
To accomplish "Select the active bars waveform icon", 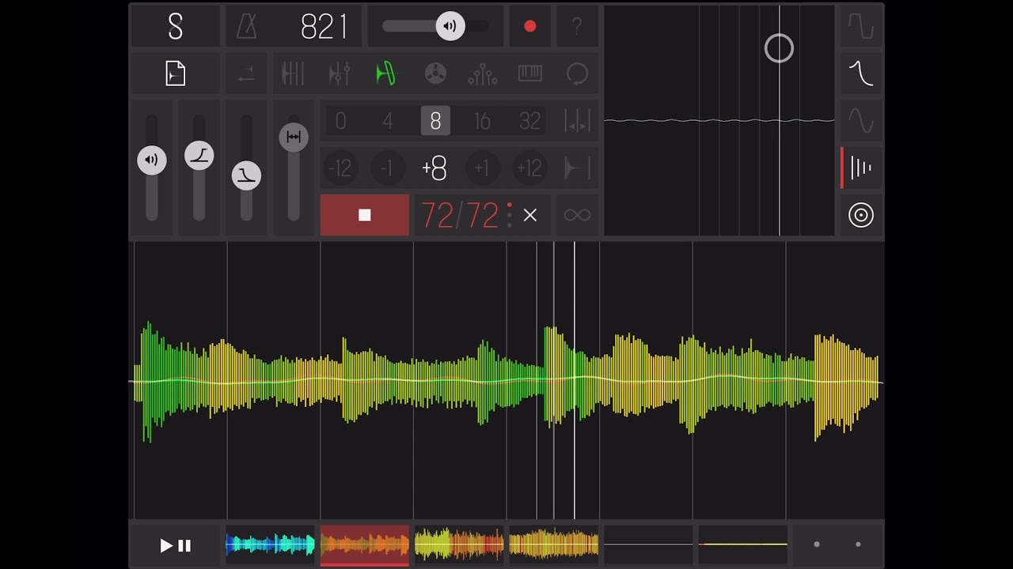I will pos(861,168).
